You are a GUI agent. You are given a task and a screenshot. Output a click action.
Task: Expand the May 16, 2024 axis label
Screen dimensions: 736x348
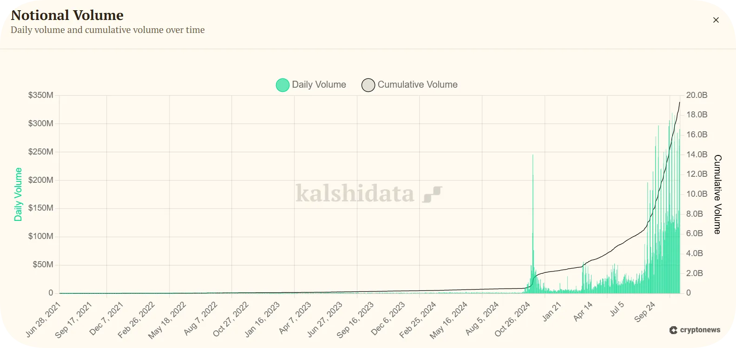(x=449, y=318)
